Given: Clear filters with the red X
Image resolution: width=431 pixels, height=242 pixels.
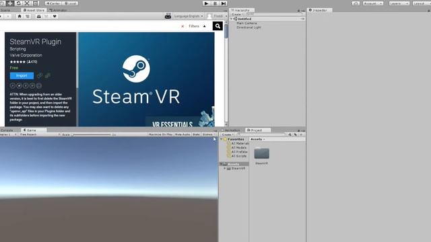Looking at the screenshot, I should tap(183, 26).
